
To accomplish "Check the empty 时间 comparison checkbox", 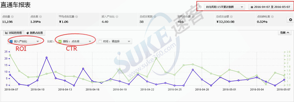I will [x=100, y=42].
